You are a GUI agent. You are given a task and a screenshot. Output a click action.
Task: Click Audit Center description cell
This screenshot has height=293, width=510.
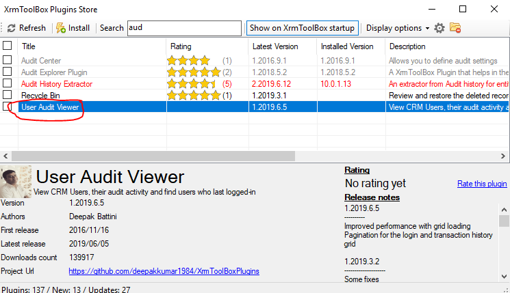[x=443, y=61]
